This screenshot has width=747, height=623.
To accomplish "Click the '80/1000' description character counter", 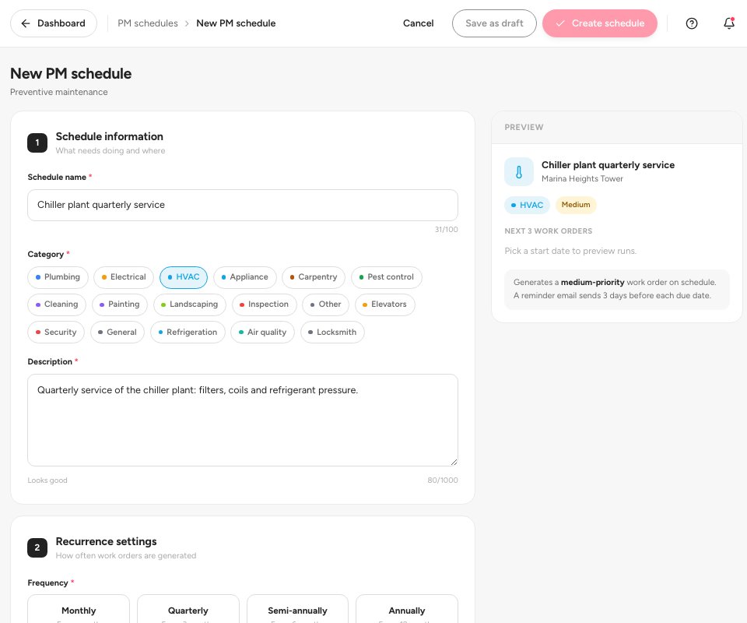I will [443, 480].
